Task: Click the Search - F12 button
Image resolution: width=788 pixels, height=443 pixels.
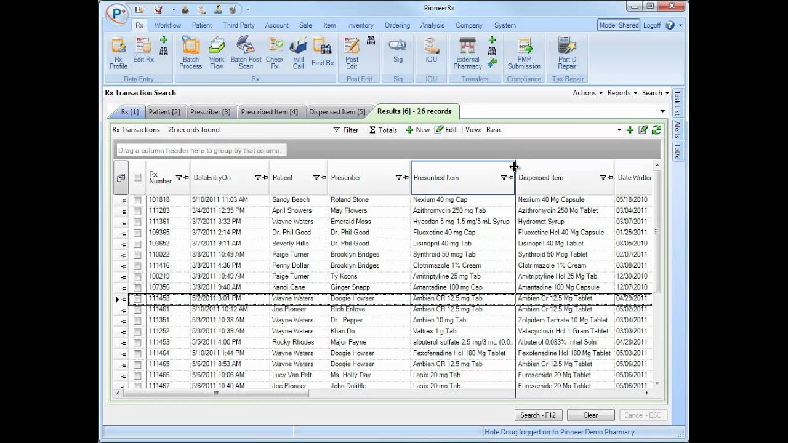Action: (x=538, y=415)
